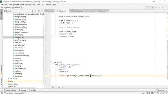This screenshot has height=94, width=168.
Task: Open the VCS menu
Action: [43, 4]
